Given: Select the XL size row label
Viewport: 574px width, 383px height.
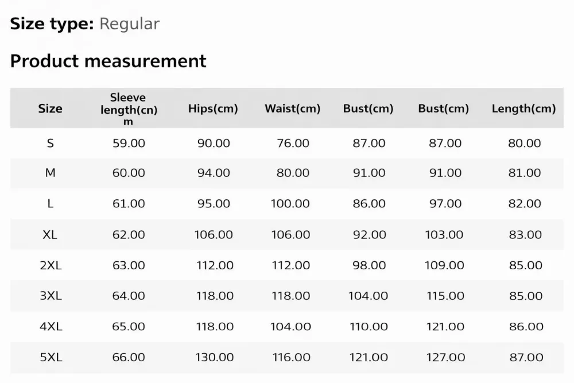Looking at the screenshot, I should point(50,234).
